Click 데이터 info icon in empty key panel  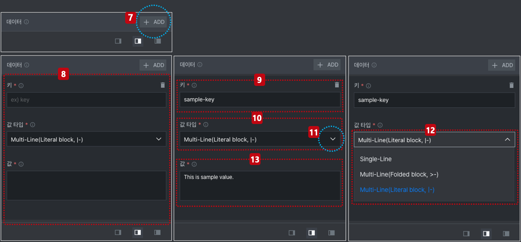27,65
